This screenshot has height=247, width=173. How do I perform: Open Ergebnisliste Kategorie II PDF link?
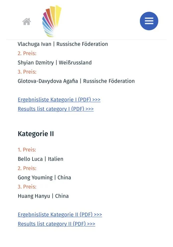tap(60, 214)
